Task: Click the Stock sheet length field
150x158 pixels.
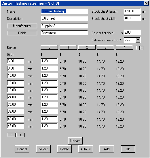Action: click(x=132, y=11)
